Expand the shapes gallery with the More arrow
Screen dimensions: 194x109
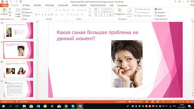coord(113,15)
